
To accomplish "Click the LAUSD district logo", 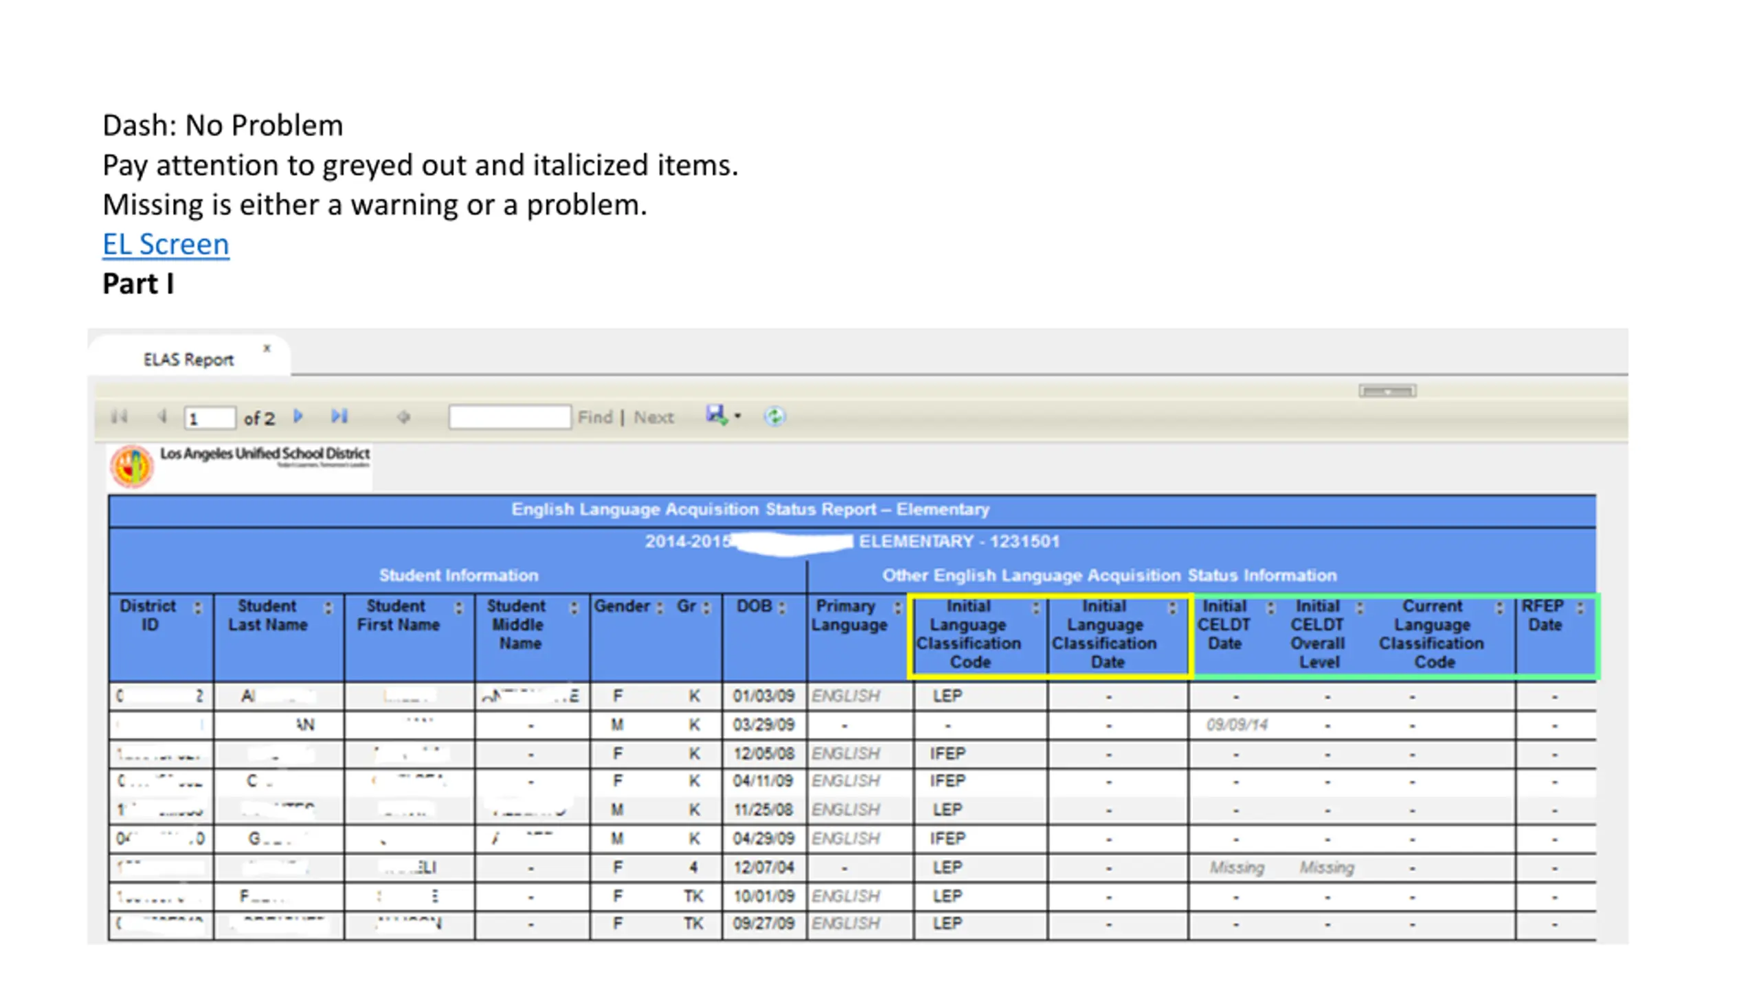I will [x=132, y=466].
